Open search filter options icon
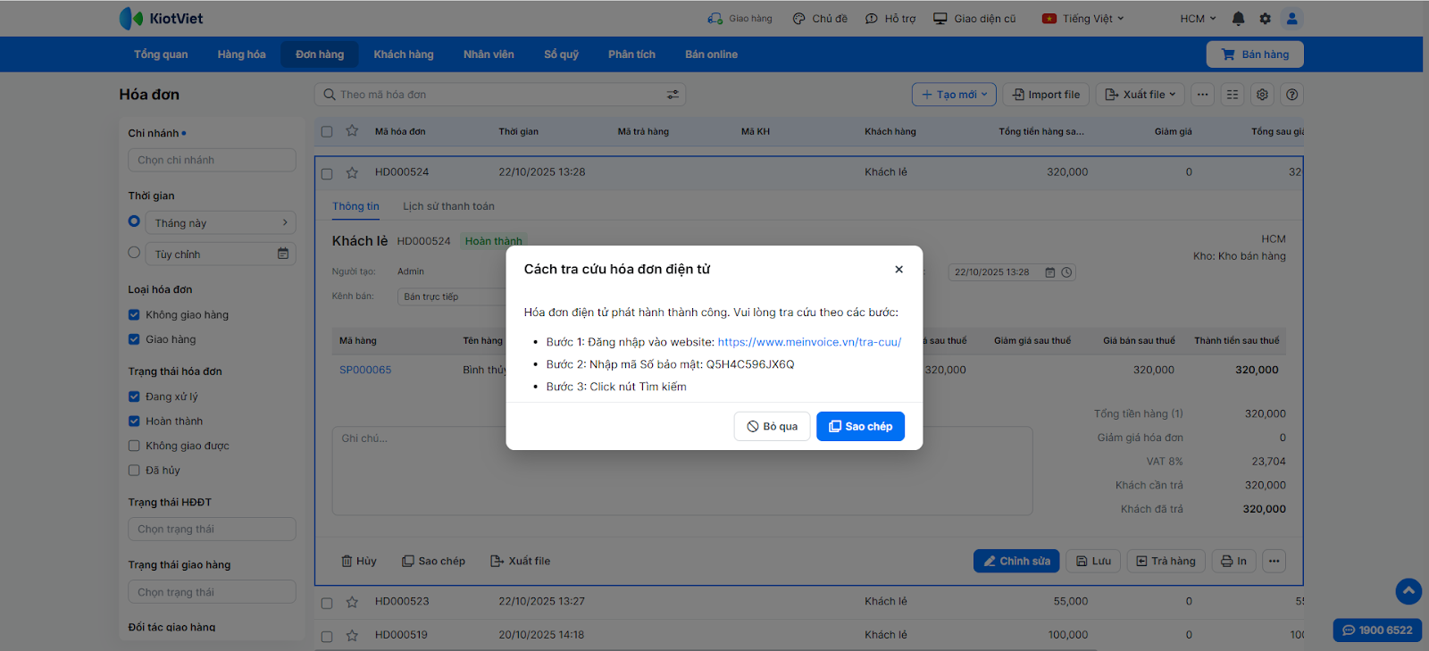 (673, 95)
